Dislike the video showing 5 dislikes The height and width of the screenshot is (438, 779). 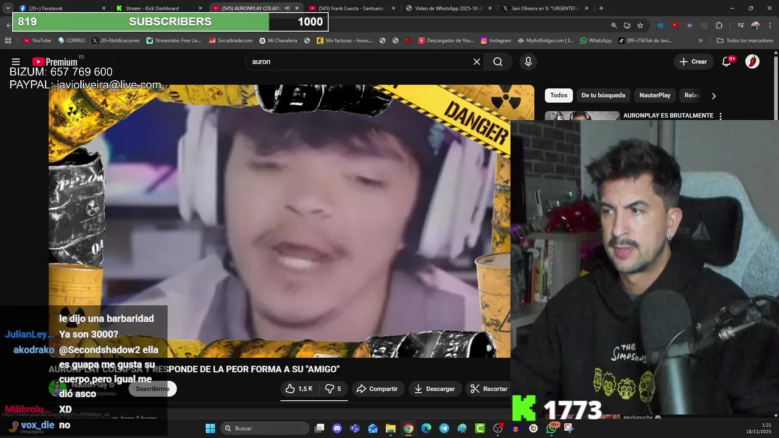click(333, 389)
